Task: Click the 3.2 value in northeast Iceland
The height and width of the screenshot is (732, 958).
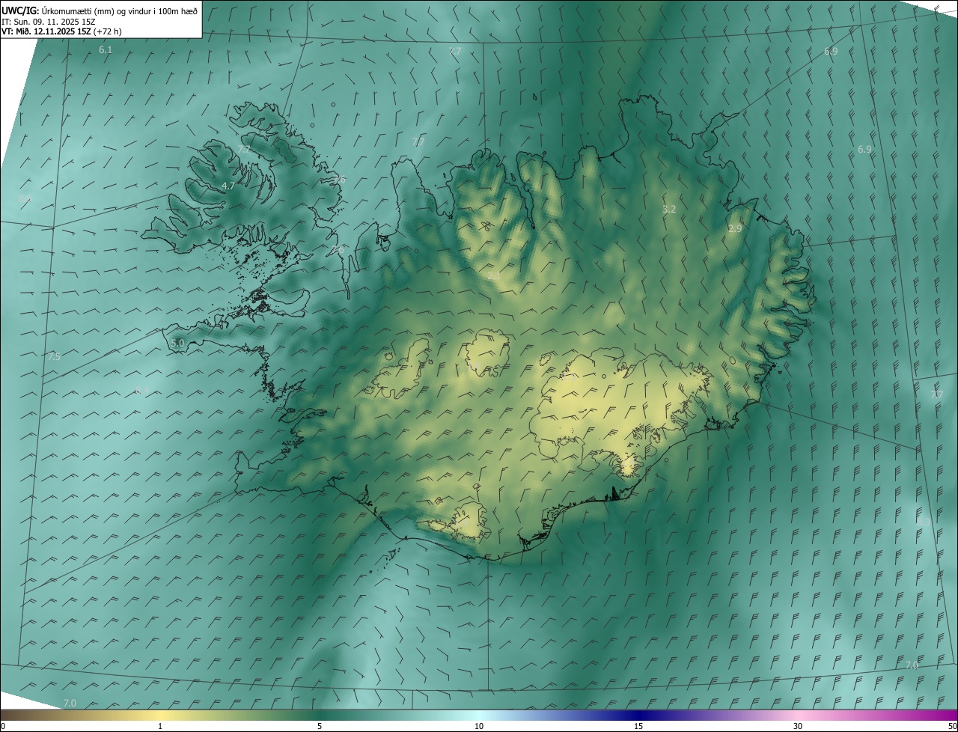Action: (669, 210)
